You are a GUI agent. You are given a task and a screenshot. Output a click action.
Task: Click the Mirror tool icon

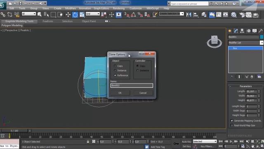point(189,15)
